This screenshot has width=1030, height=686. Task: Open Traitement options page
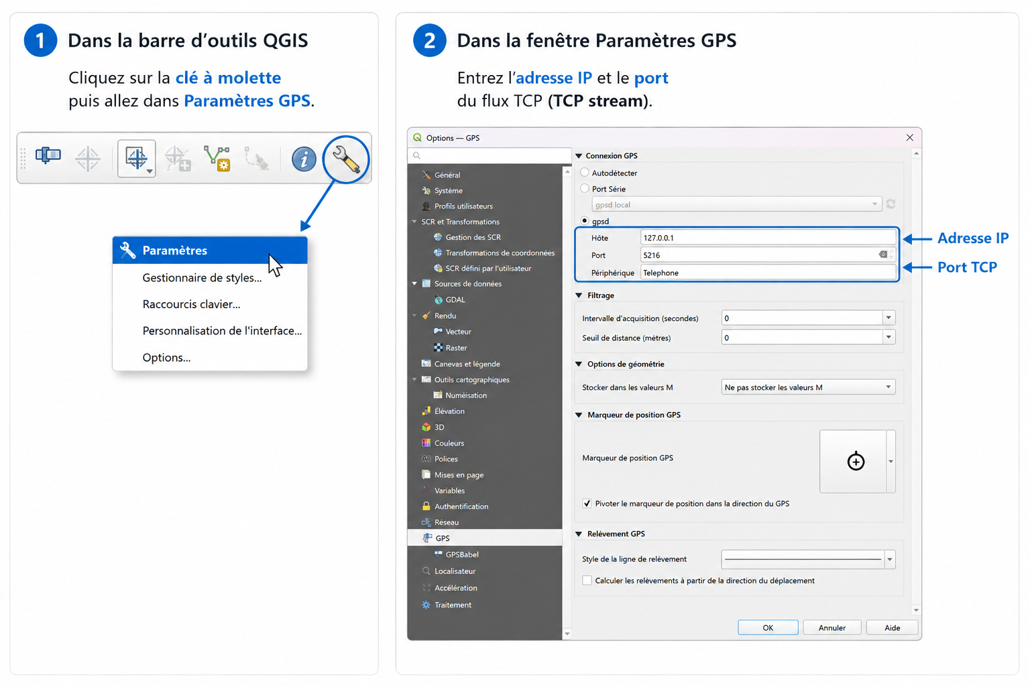tap(453, 605)
